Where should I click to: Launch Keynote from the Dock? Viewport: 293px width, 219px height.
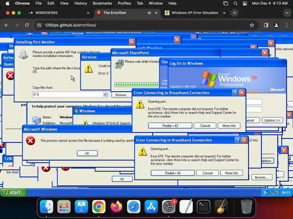(81, 206)
